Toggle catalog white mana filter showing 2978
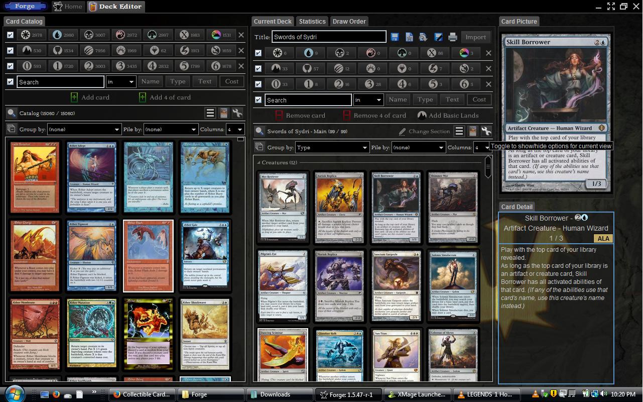Image resolution: width=643 pixels, height=402 pixels. pyautogui.click(x=32, y=35)
